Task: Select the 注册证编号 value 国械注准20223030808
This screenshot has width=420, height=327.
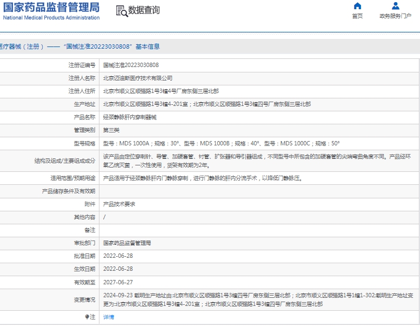Action: coord(131,65)
